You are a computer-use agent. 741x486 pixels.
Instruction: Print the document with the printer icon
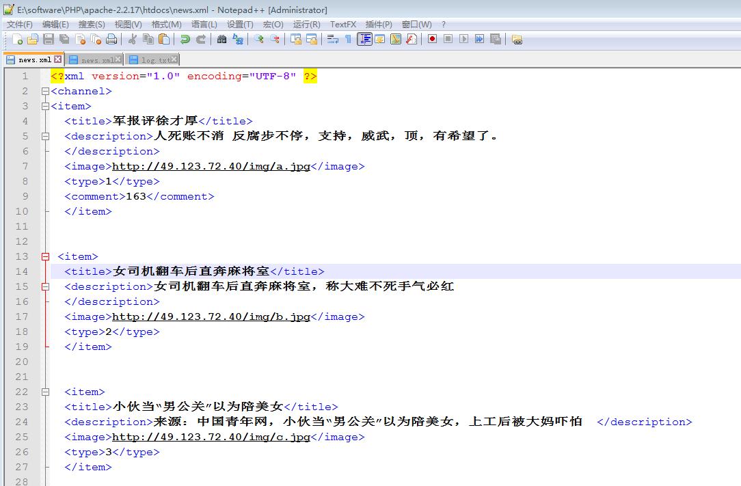click(111, 39)
